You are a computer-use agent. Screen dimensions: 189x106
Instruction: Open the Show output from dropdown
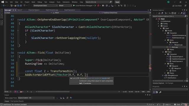[x=36, y=98]
